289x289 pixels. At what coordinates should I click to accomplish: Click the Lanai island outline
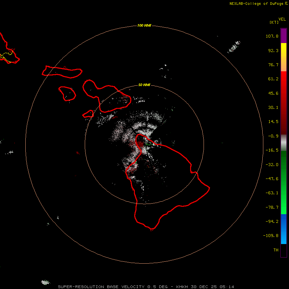tap(67, 94)
